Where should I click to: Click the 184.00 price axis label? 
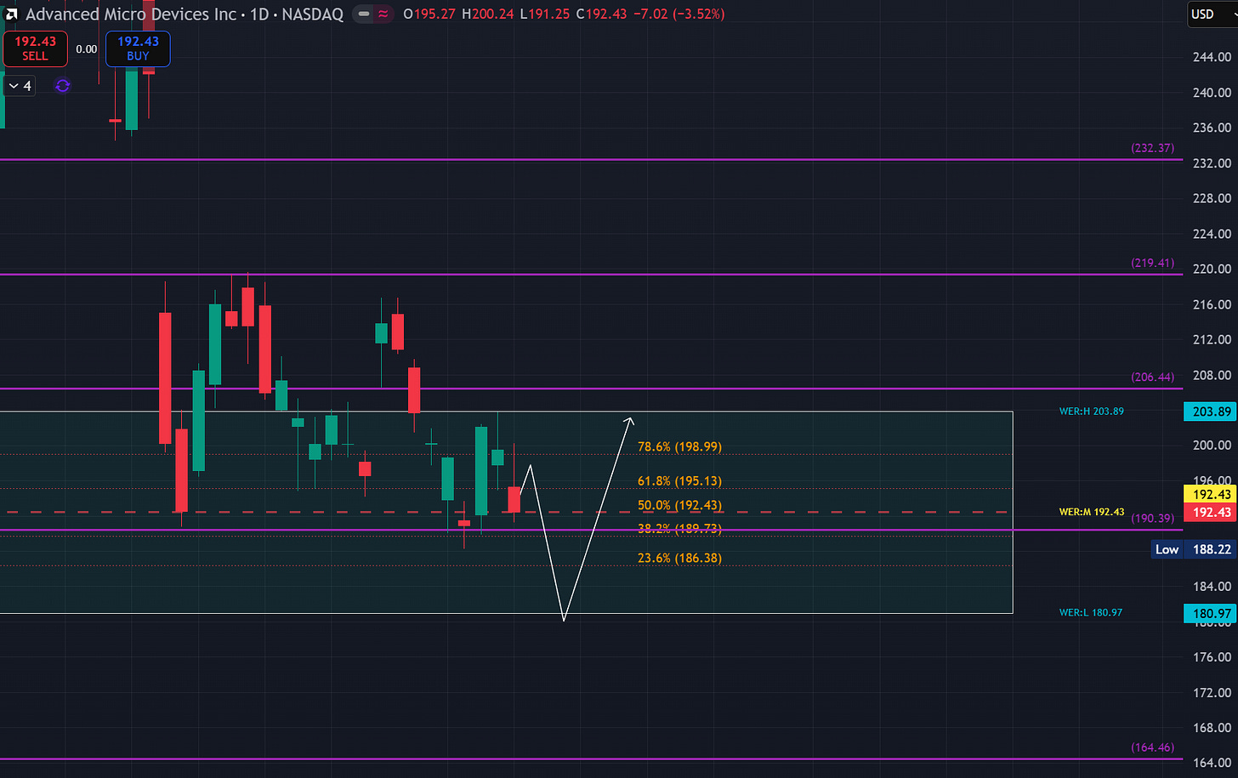pyautogui.click(x=1212, y=586)
